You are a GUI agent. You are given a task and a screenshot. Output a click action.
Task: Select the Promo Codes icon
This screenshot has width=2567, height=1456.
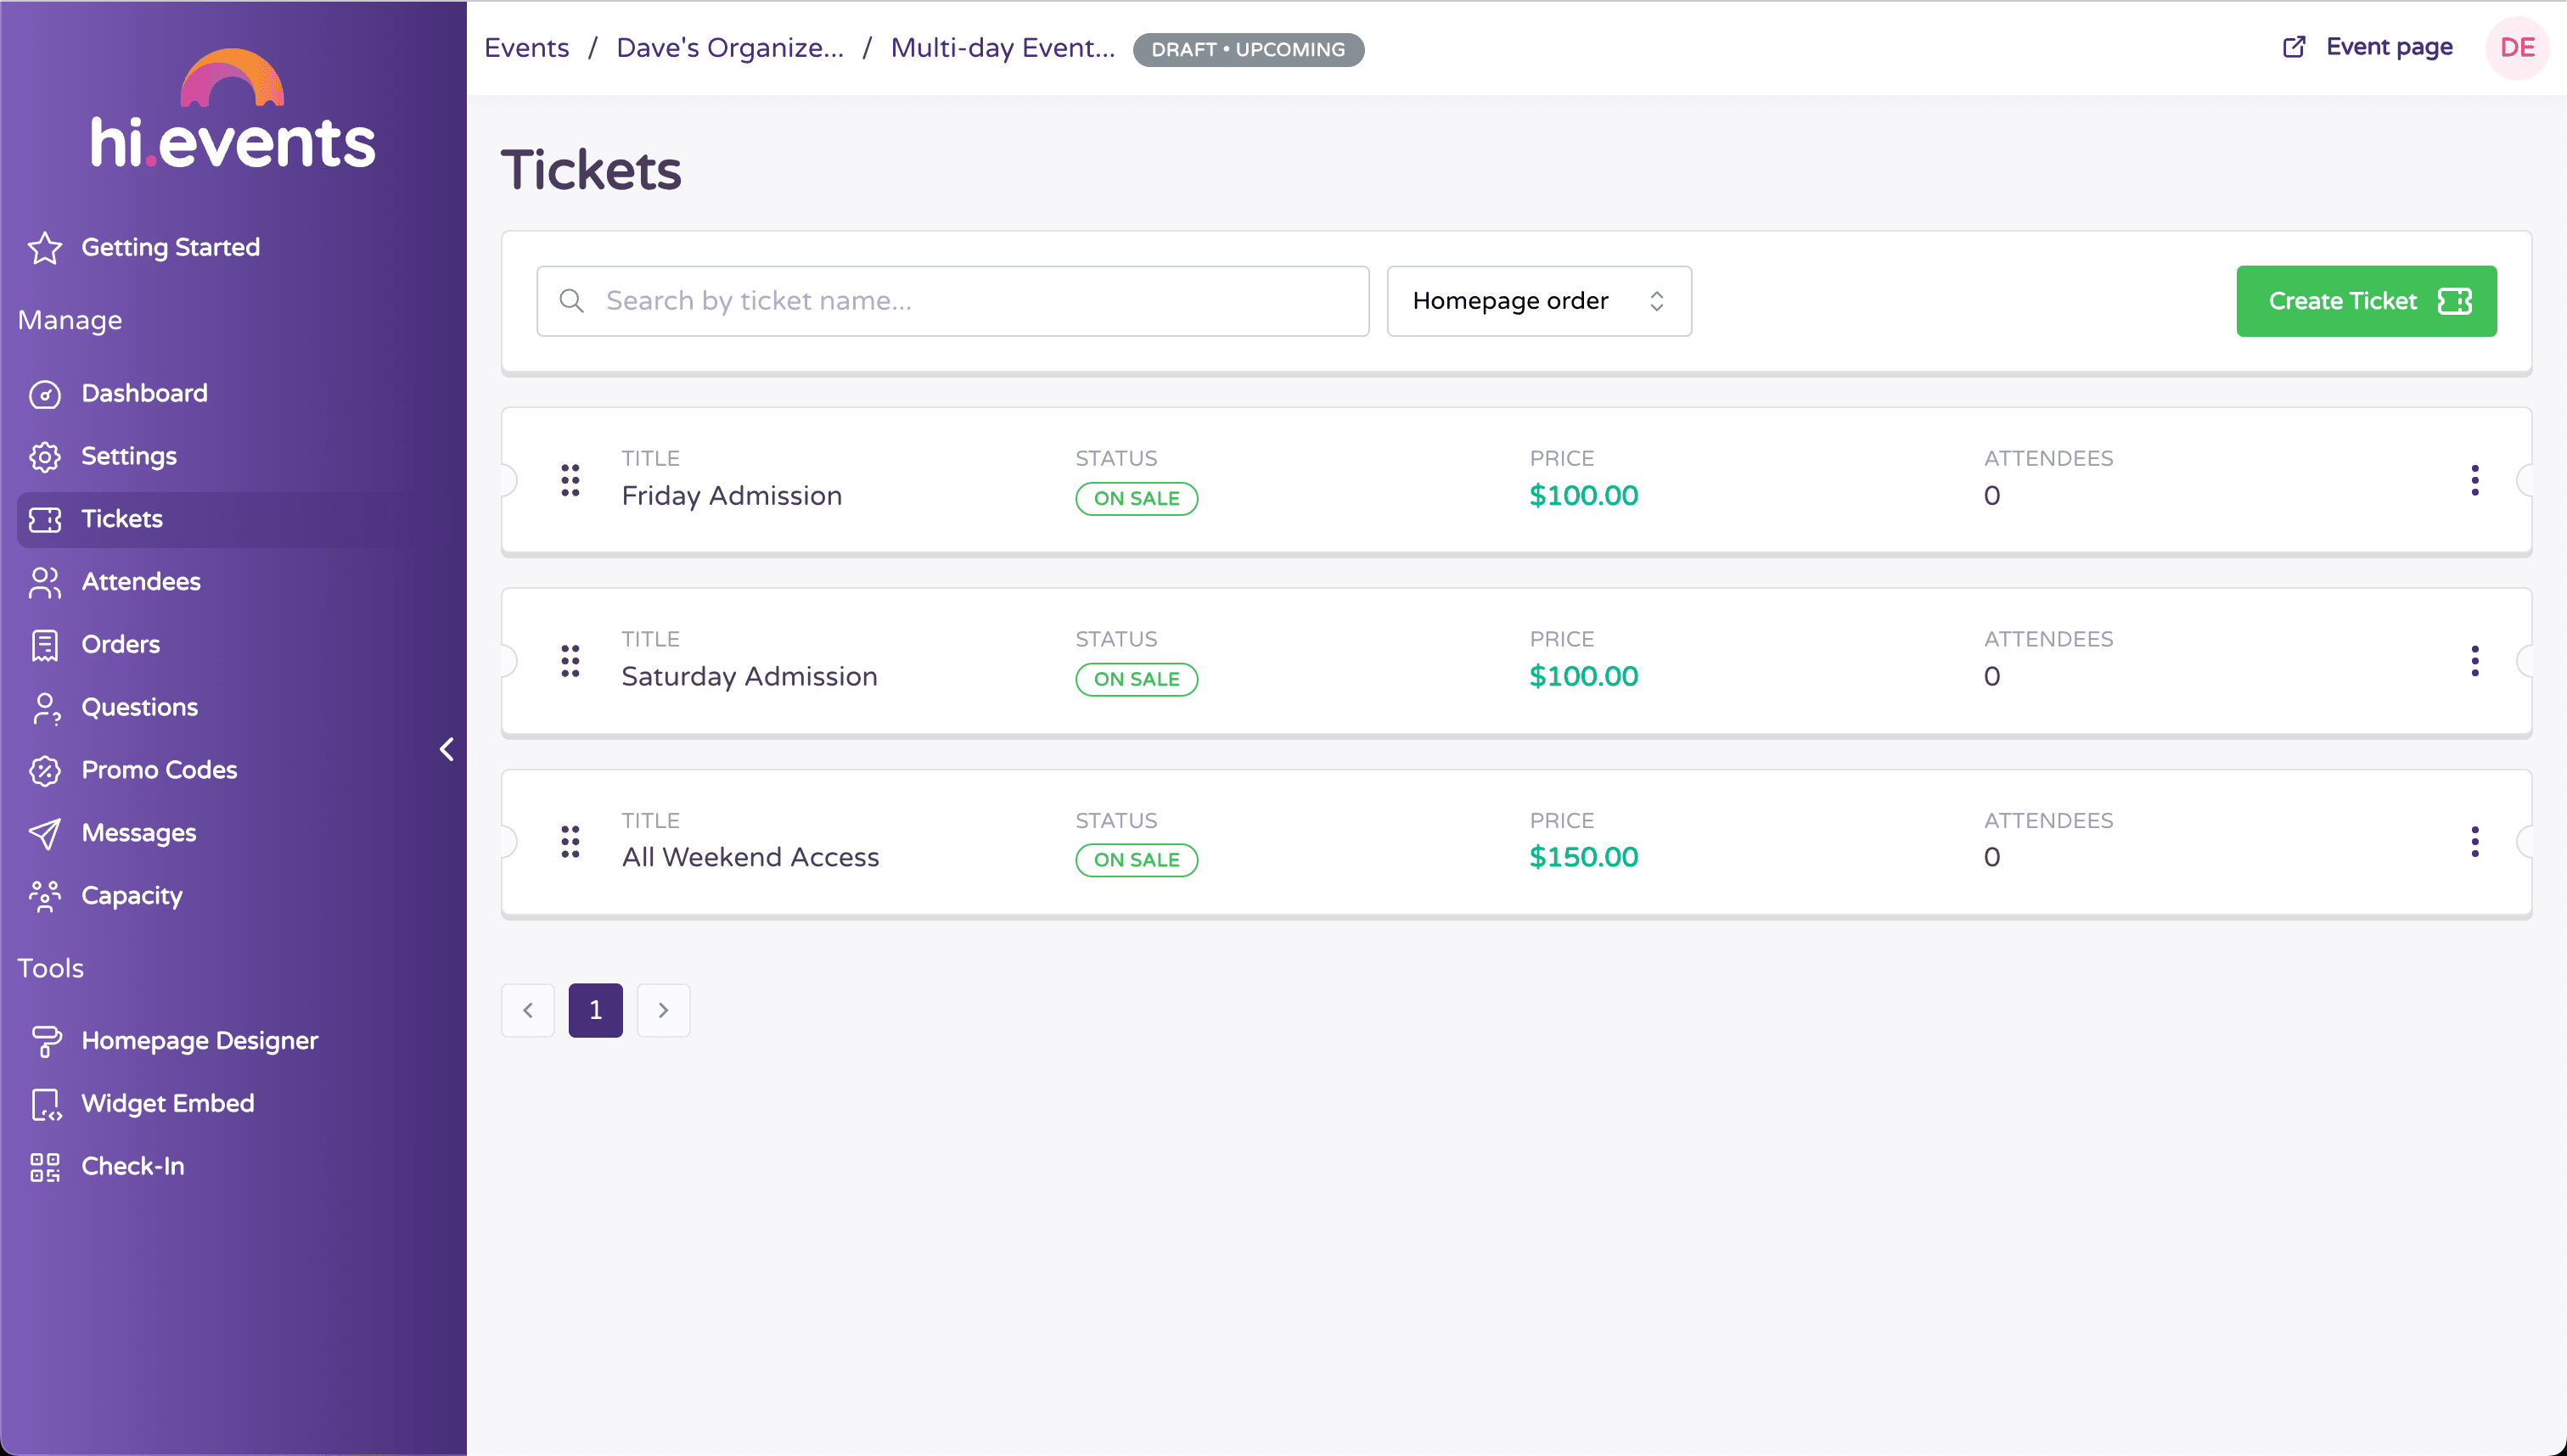48,770
